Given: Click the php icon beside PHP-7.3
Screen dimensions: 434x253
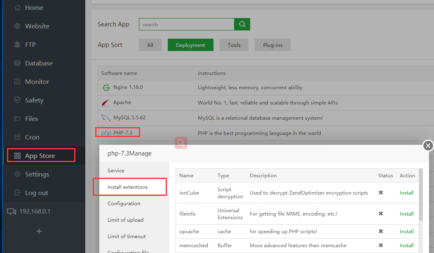Looking at the screenshot, I should pyautogui.click(x=106, y=132).
